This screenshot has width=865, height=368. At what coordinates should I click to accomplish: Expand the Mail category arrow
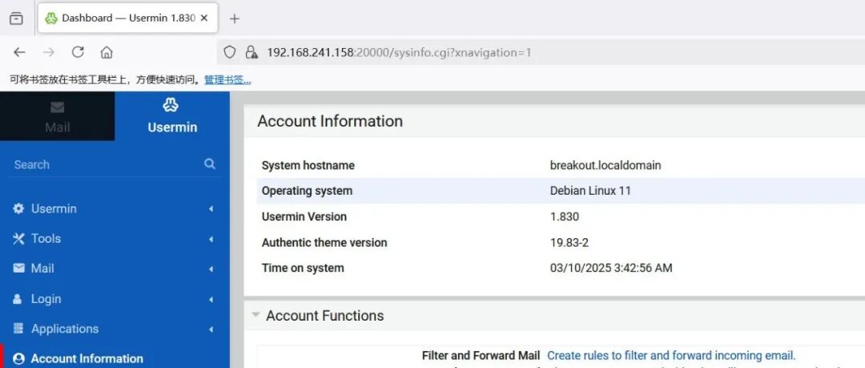pos(211,269)
